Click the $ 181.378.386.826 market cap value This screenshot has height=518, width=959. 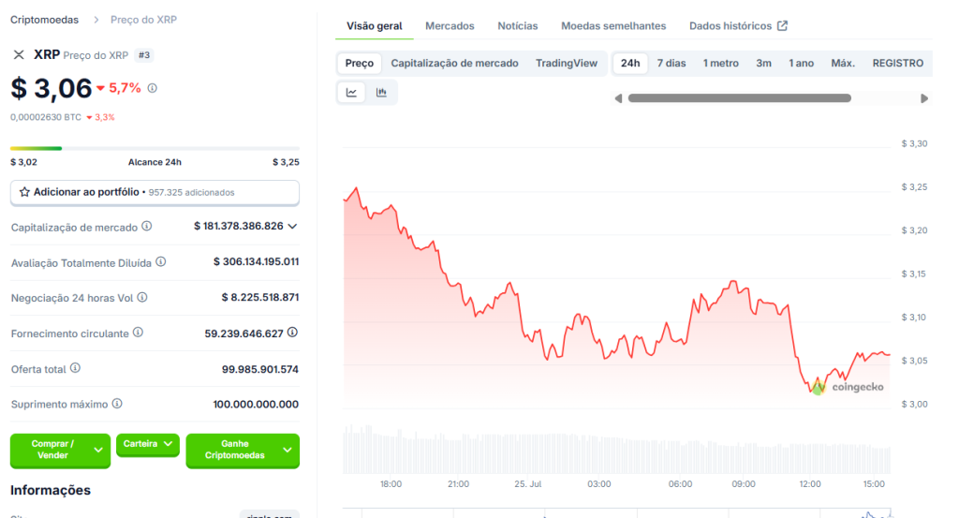(239, 227)
